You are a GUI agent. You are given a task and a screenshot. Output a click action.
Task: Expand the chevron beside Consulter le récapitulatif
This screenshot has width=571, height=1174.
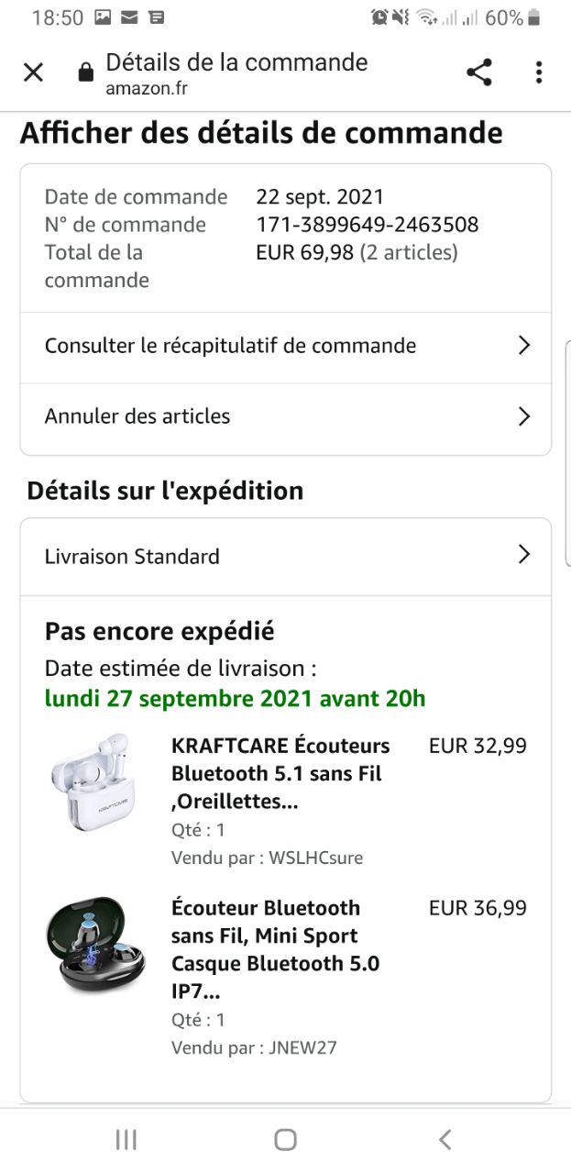point(524,346)
